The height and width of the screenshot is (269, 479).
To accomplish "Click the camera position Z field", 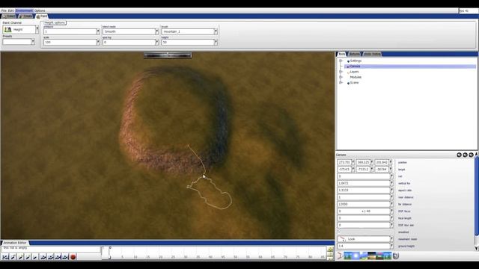I will pos(382,162).
